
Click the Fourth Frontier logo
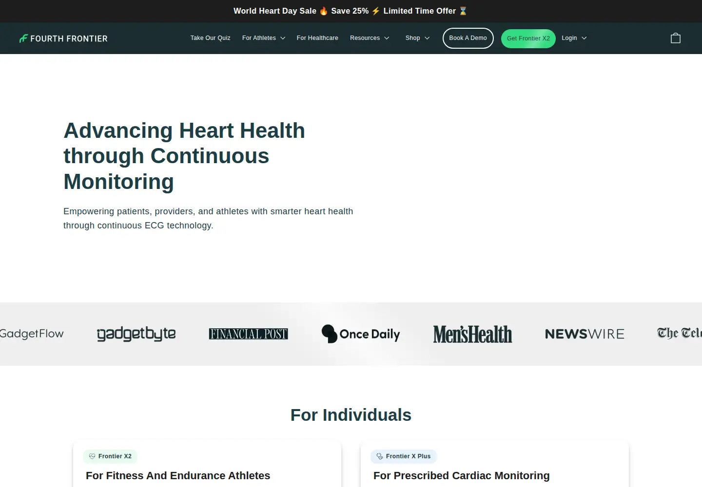[63, 38]
